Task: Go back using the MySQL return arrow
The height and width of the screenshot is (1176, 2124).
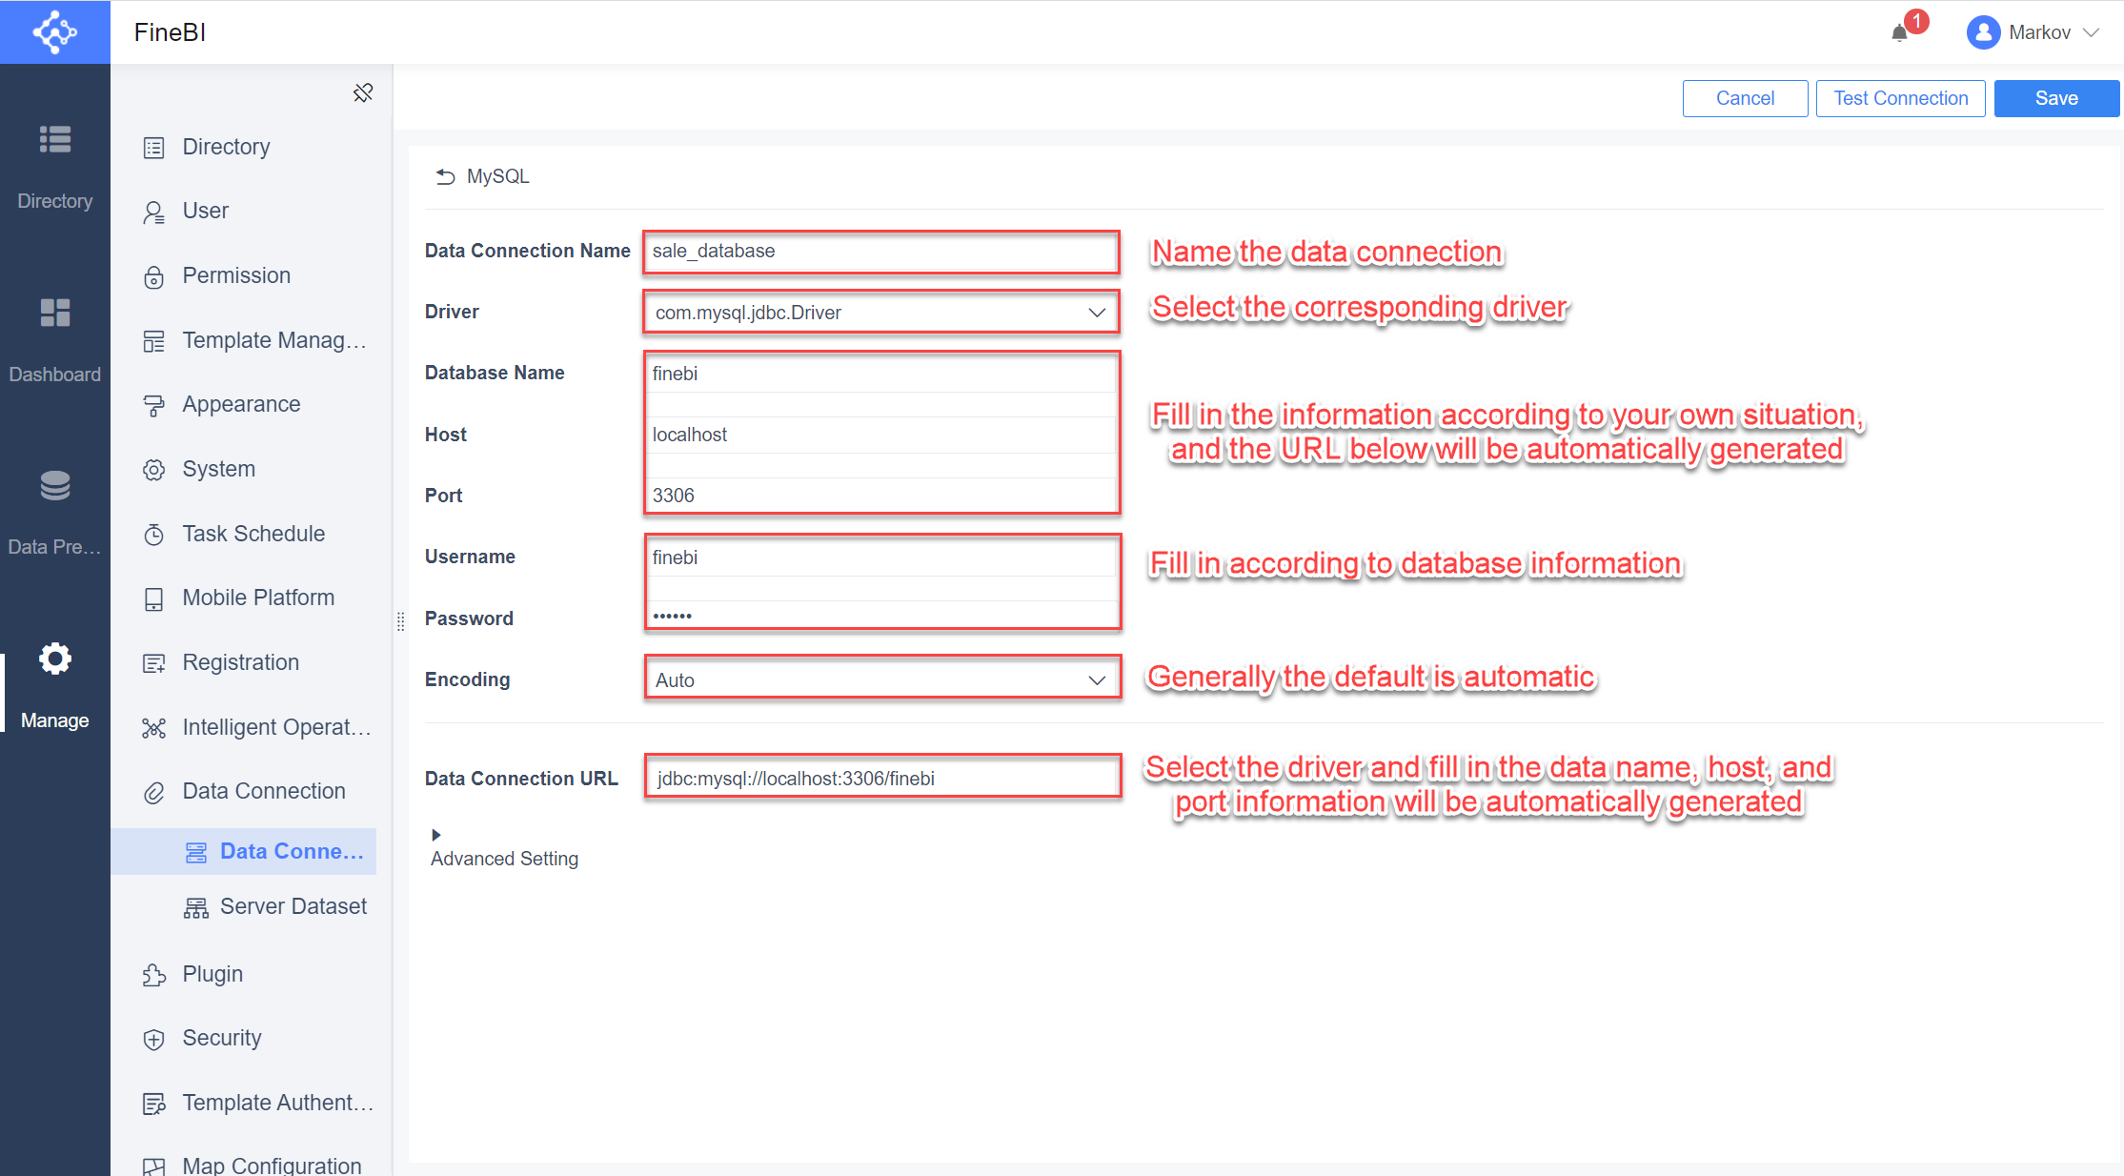Action: pyautogui.click(x=445, y=176)
